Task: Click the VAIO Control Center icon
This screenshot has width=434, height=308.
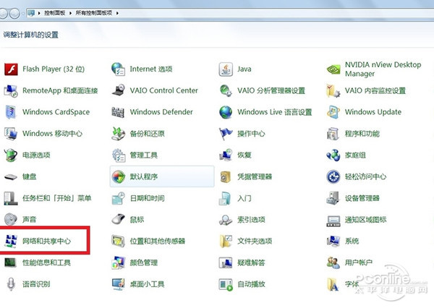Action: click(x=119, y=90)
